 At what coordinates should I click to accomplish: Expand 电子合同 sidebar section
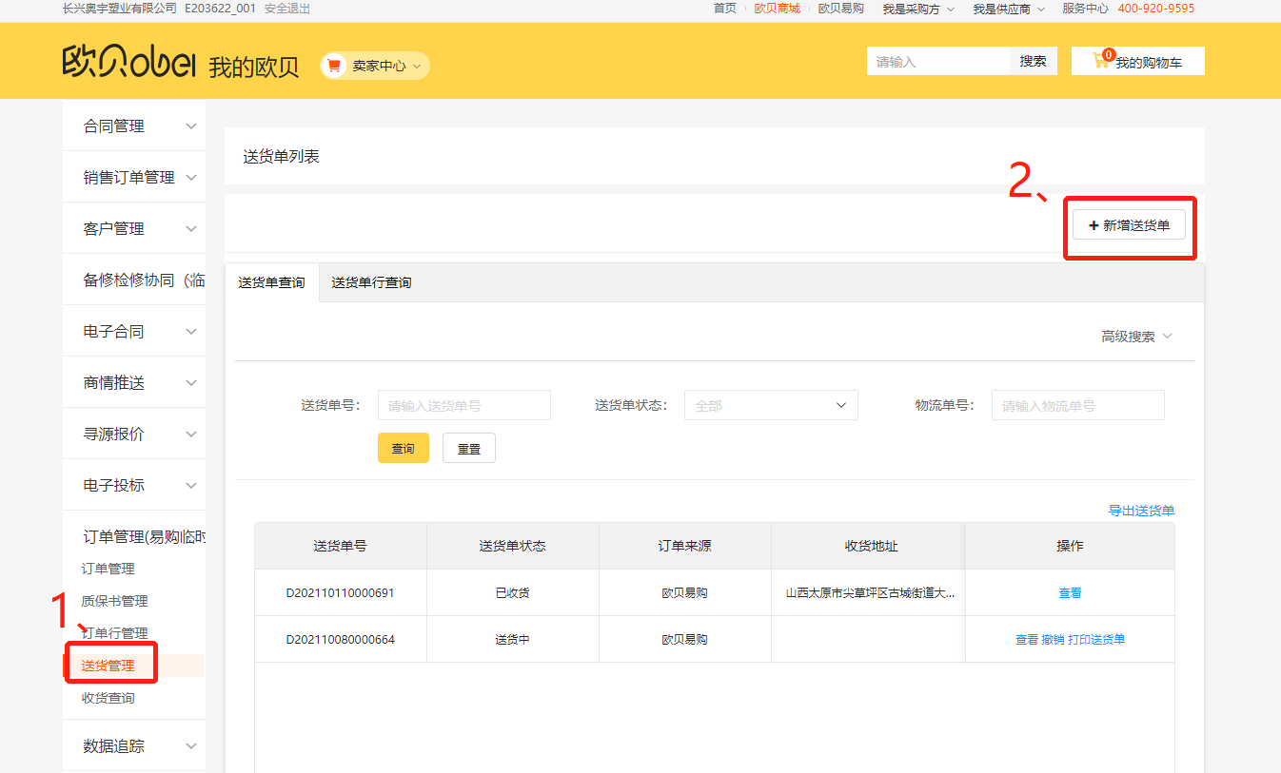tap(134, 331)
